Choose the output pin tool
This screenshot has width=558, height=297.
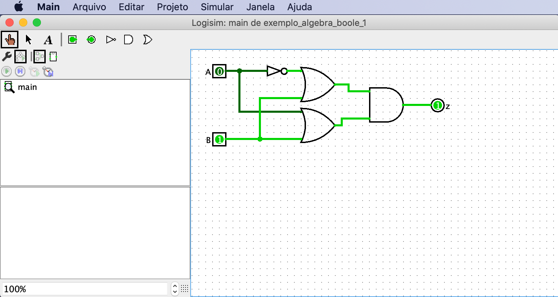pos(91,40)
